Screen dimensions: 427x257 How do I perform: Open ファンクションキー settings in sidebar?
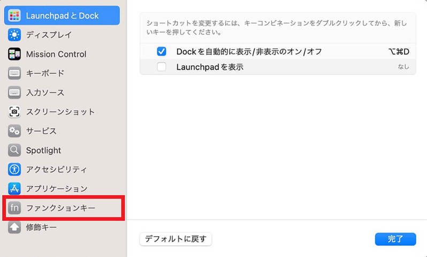60,208
